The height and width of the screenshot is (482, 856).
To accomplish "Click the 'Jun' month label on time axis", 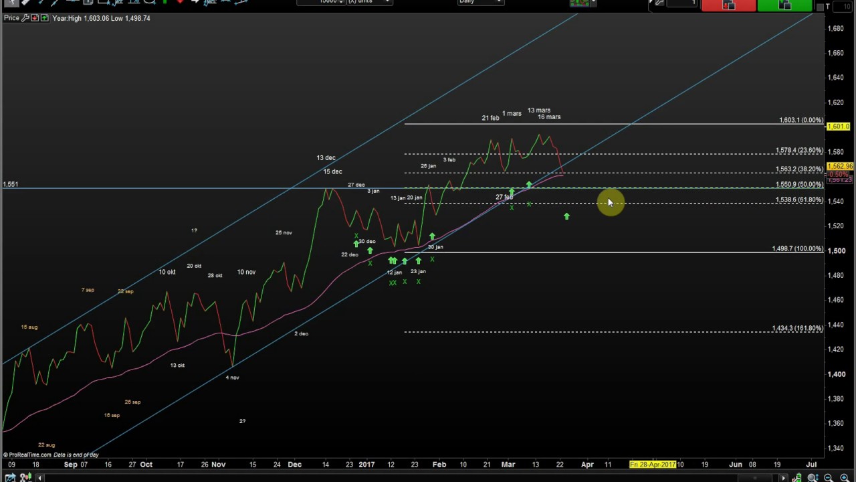I will coord(735,465).
